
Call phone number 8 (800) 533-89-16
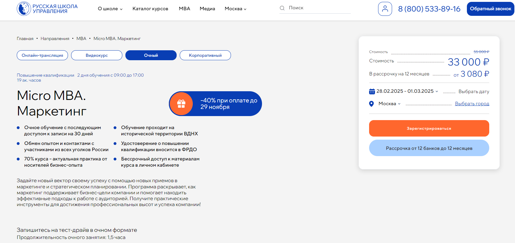[429, 9]
